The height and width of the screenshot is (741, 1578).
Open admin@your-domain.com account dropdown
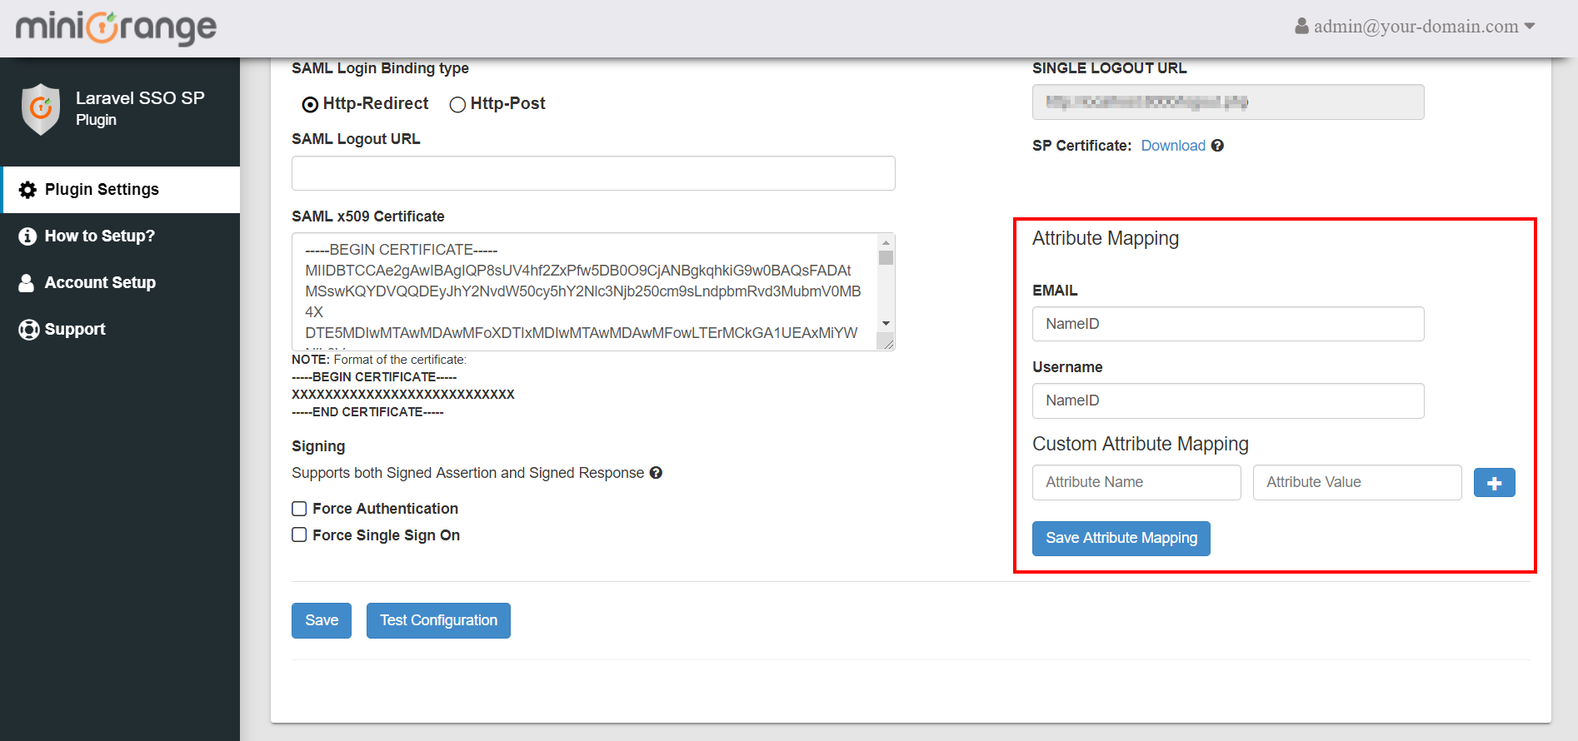click(x=1415, y=26)
